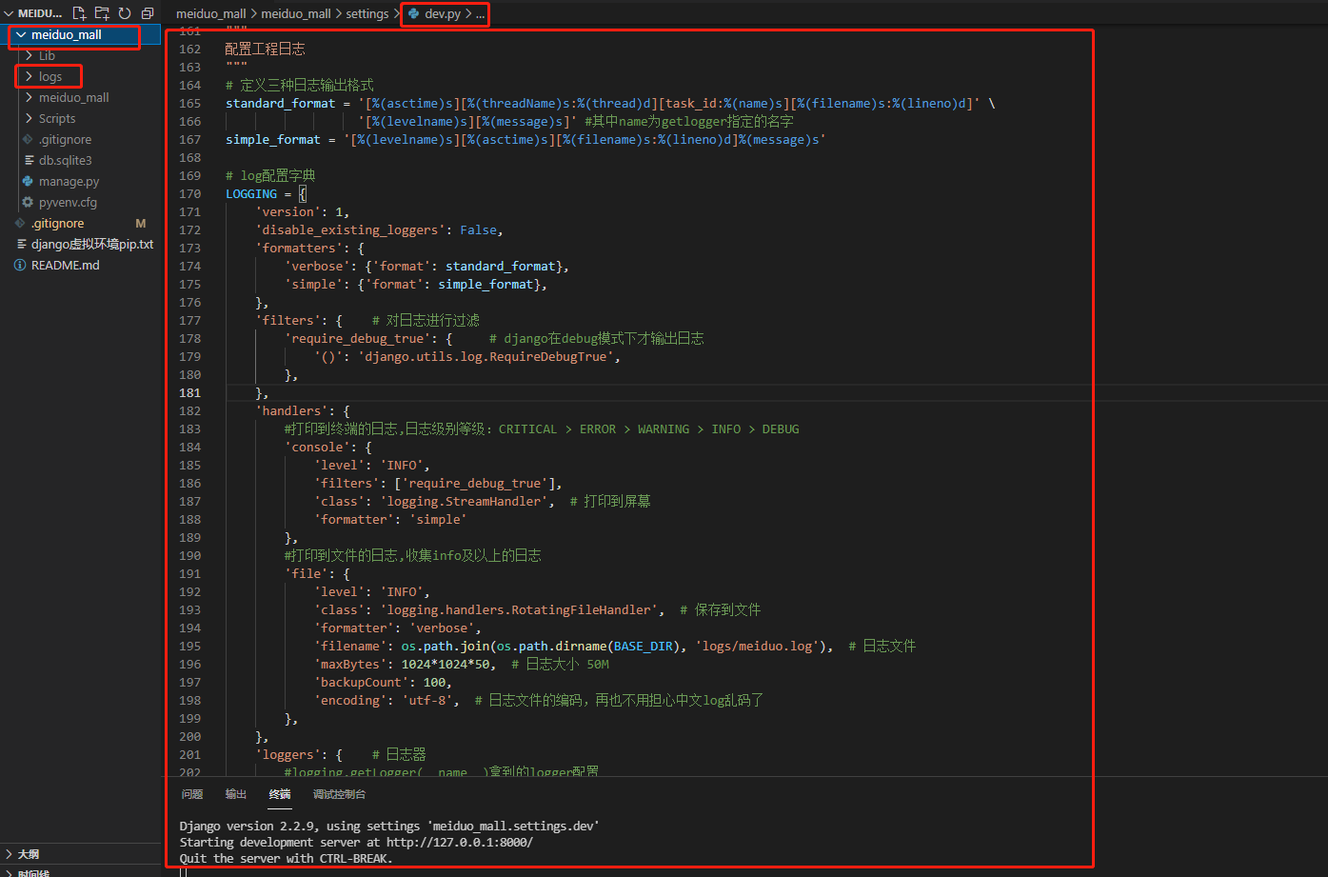Click the LOGGING variable on line 170
This screenshot has width=1328, height=877.
pos(251,193)
